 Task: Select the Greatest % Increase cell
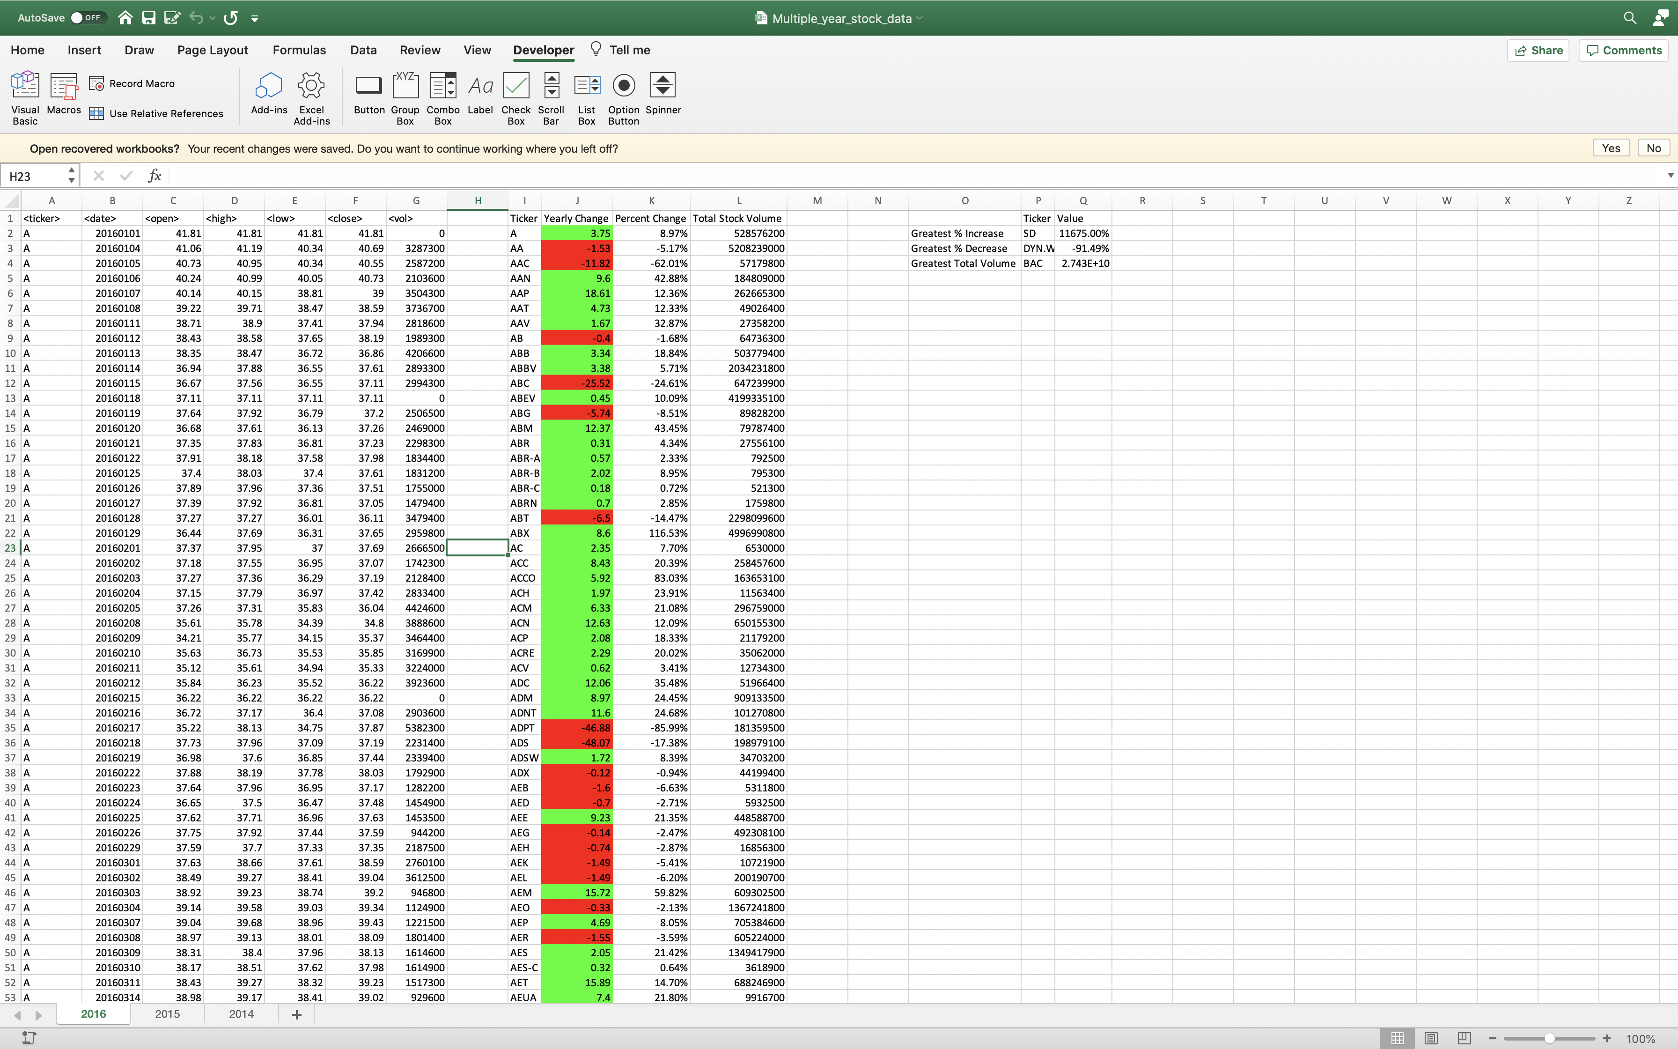(x=964, y=234)
